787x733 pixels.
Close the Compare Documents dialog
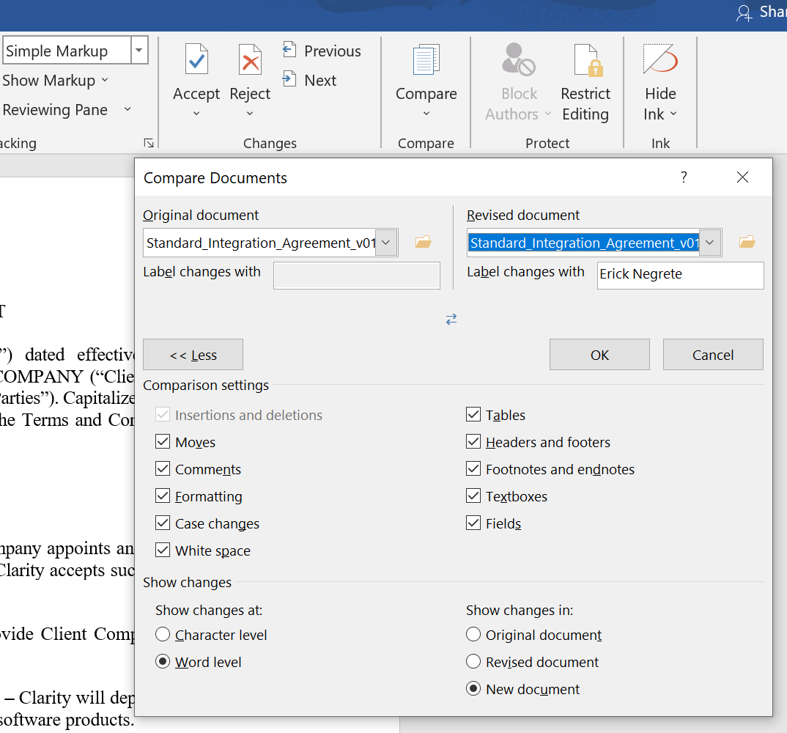coord(742,177)
